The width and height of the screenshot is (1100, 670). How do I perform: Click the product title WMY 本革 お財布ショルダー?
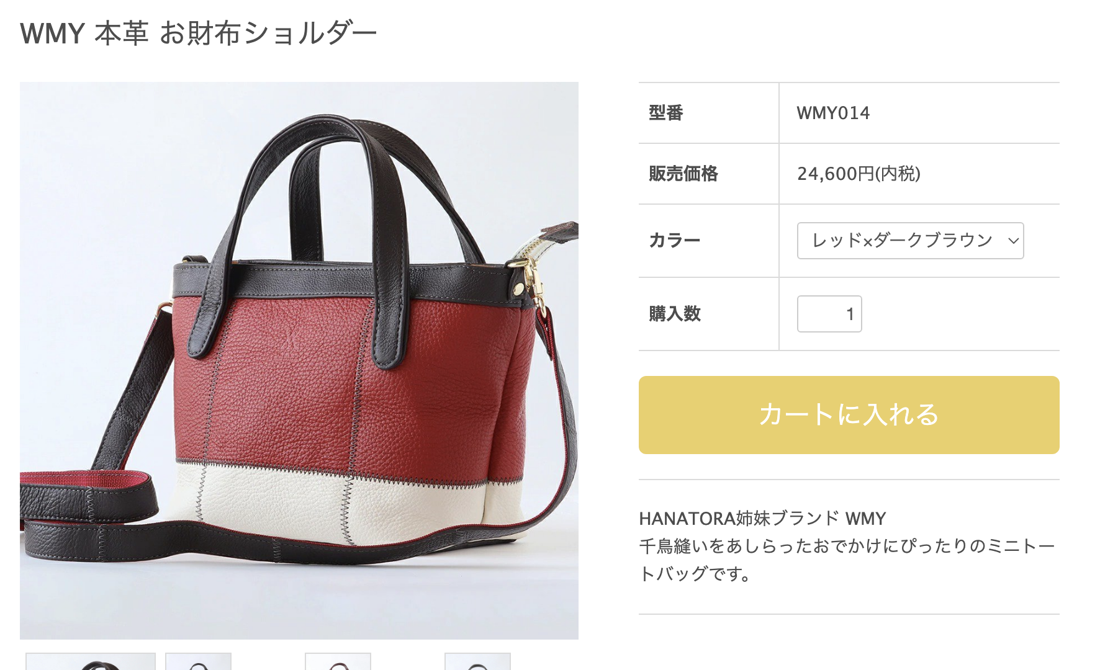click(x=199, y=33)
